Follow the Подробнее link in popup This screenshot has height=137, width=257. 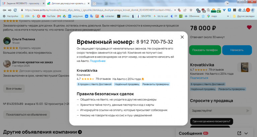[98, 61]
